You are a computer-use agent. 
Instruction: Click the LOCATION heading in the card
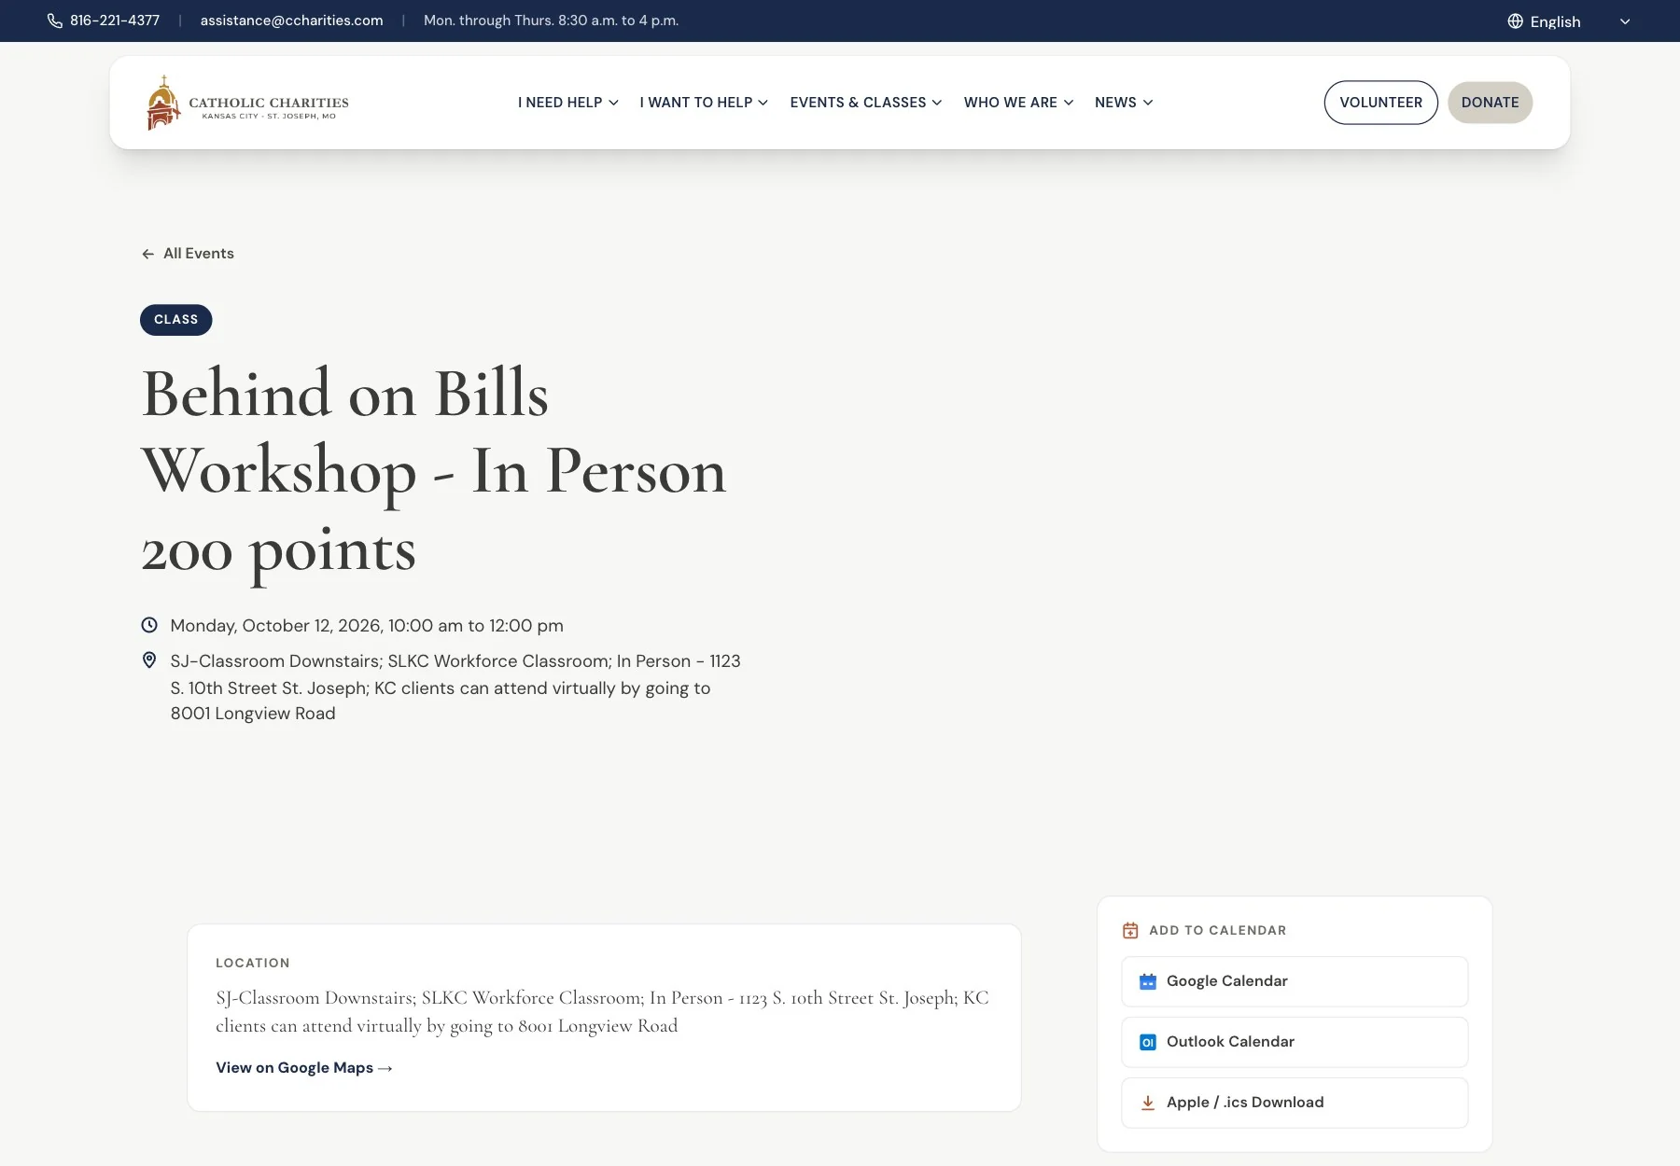point(253,963)
